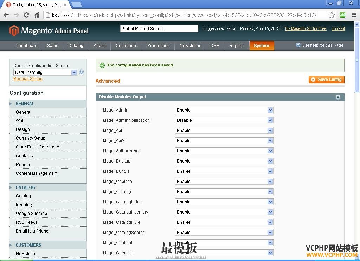Bookmark page with star icon
The height and width of the screenshot is (261, 360).
pos(332,15)
